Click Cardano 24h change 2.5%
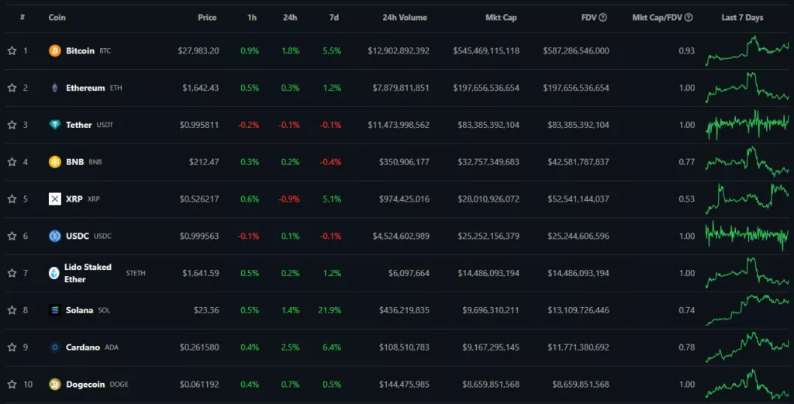The width and height of the screenshot is (794, 404). click(x=290, y=347)
